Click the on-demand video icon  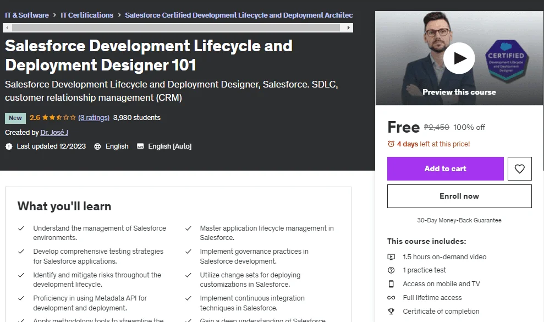click(391, 257)
